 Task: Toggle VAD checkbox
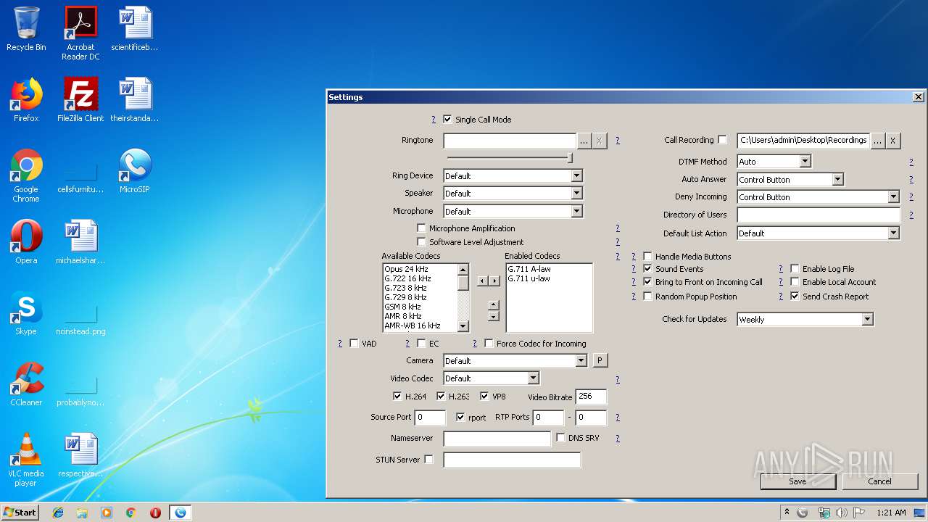click(354, 343)
